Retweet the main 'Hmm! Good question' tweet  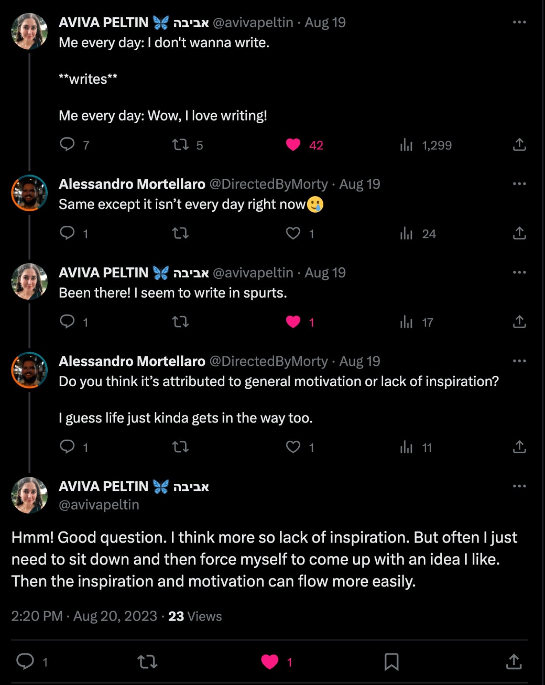(x=147, y=661)
